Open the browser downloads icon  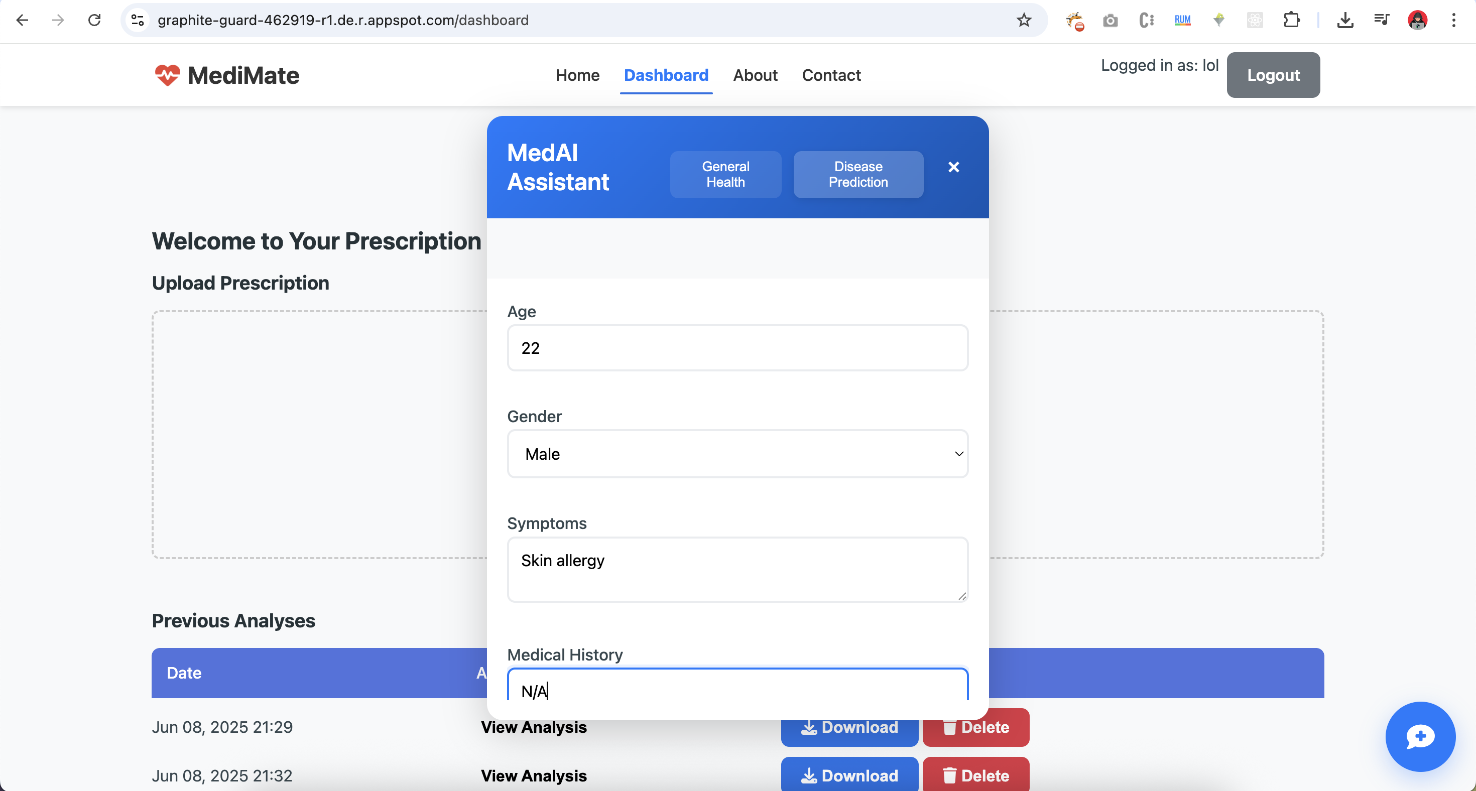(x=1345, y=21)
